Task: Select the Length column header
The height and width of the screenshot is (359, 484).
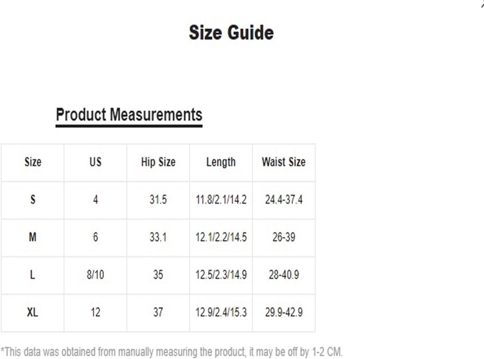Action: (221, 162)
